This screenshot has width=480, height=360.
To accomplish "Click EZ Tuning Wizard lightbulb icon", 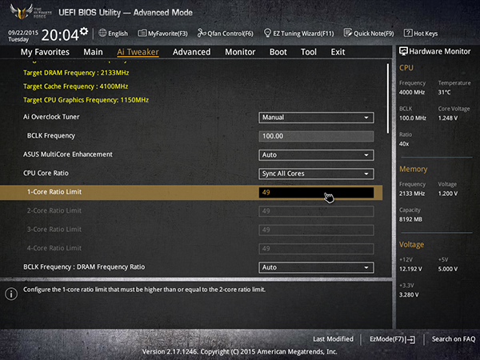I will click(267, 33).
